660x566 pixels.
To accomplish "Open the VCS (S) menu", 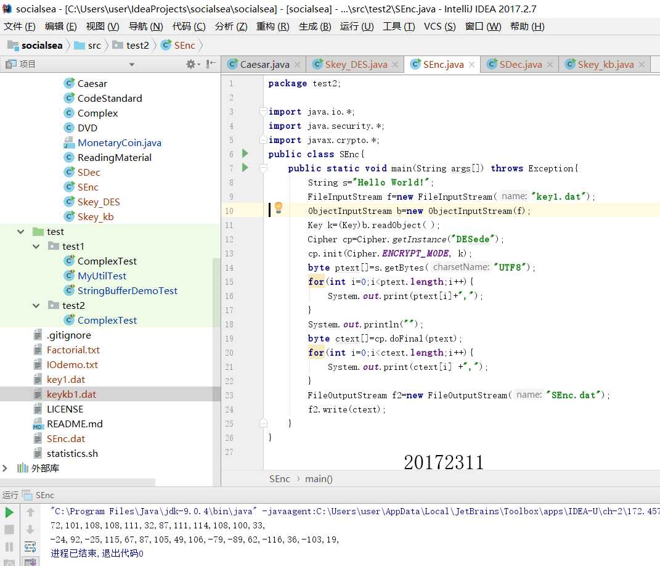I will tap(439, 27).
